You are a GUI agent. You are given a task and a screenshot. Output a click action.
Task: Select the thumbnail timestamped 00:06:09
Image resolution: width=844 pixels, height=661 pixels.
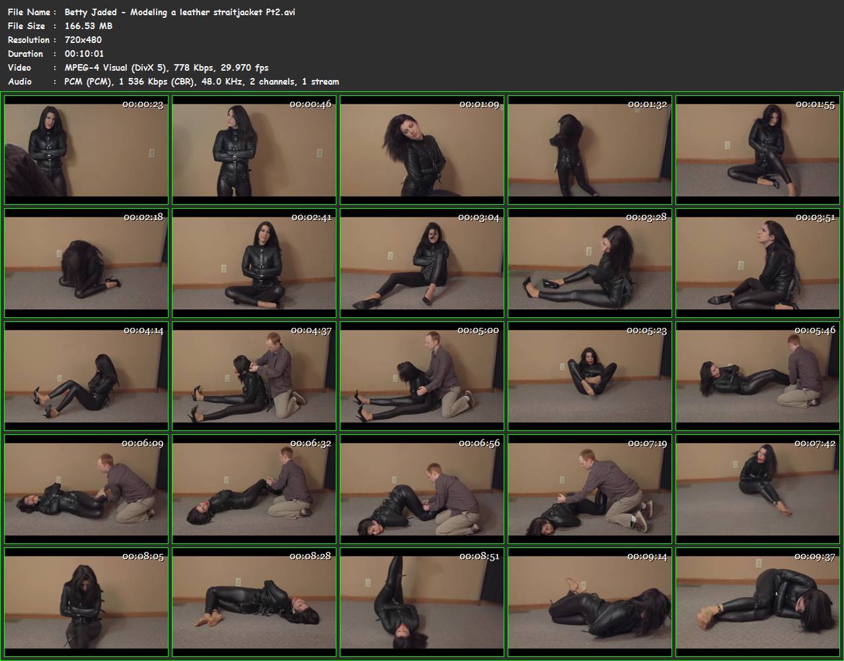pos(86,489)
